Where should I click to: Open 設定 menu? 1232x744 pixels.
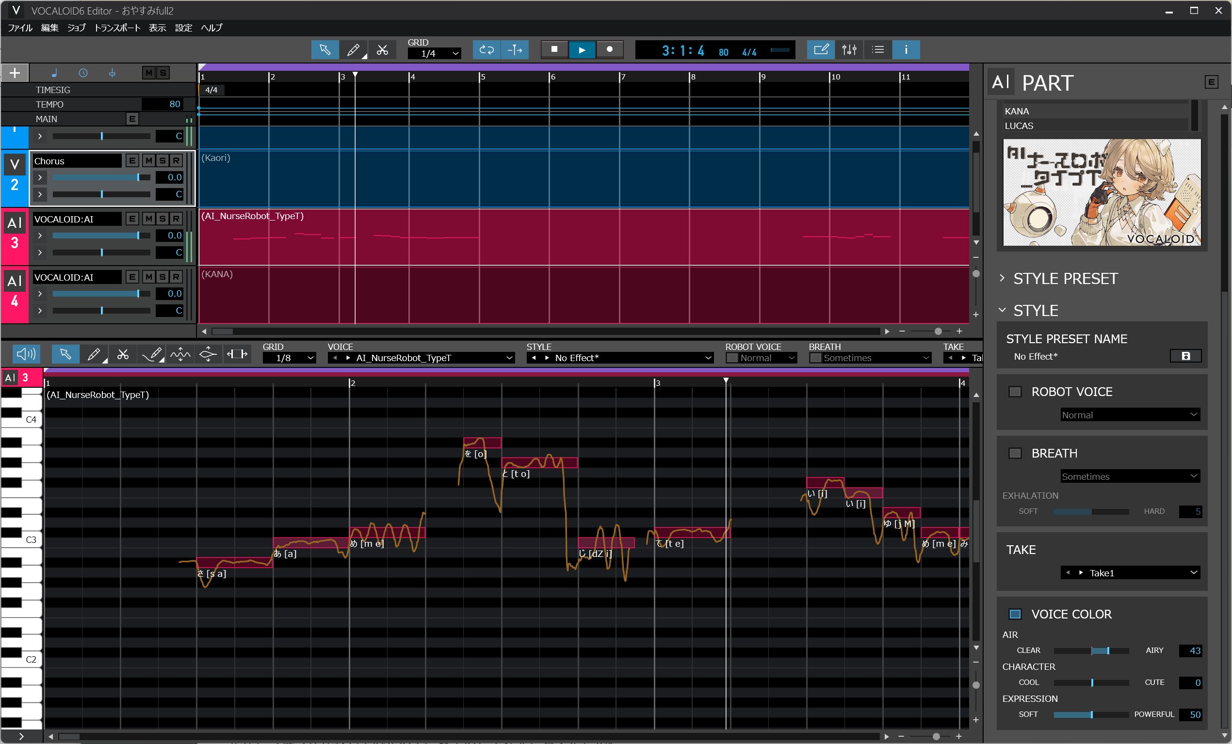click(183, 28)
